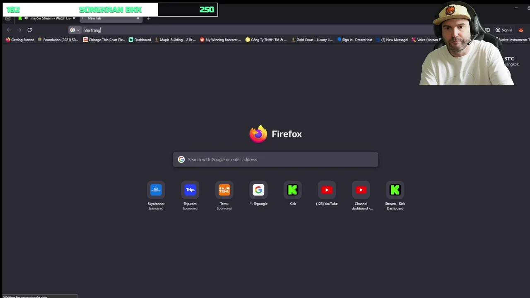The height and width of the screenshot is (298, 530).
Task: Open the (2) New Message! bookmark
Action: click(x=392, y=40)
